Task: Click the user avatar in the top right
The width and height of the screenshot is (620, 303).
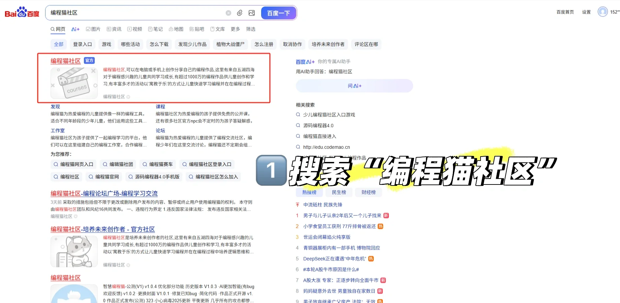Action: (602, 11)
